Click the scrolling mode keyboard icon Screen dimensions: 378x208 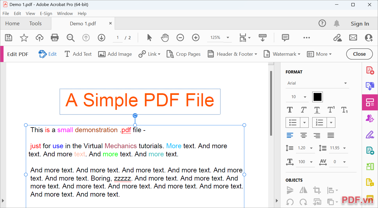[263, 38]
